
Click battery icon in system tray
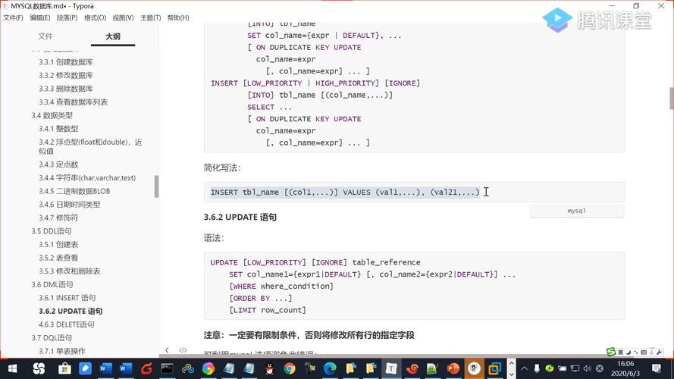(563, 368)
